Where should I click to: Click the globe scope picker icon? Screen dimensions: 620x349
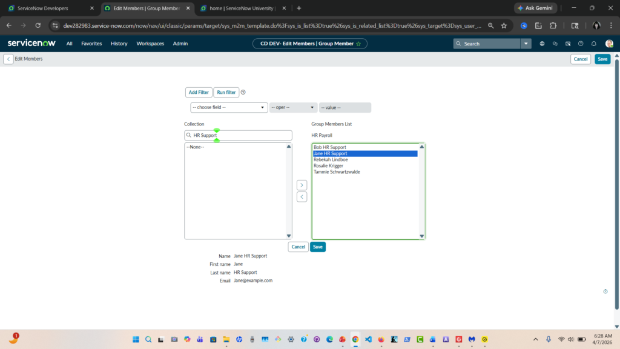(x=542, y=44)
